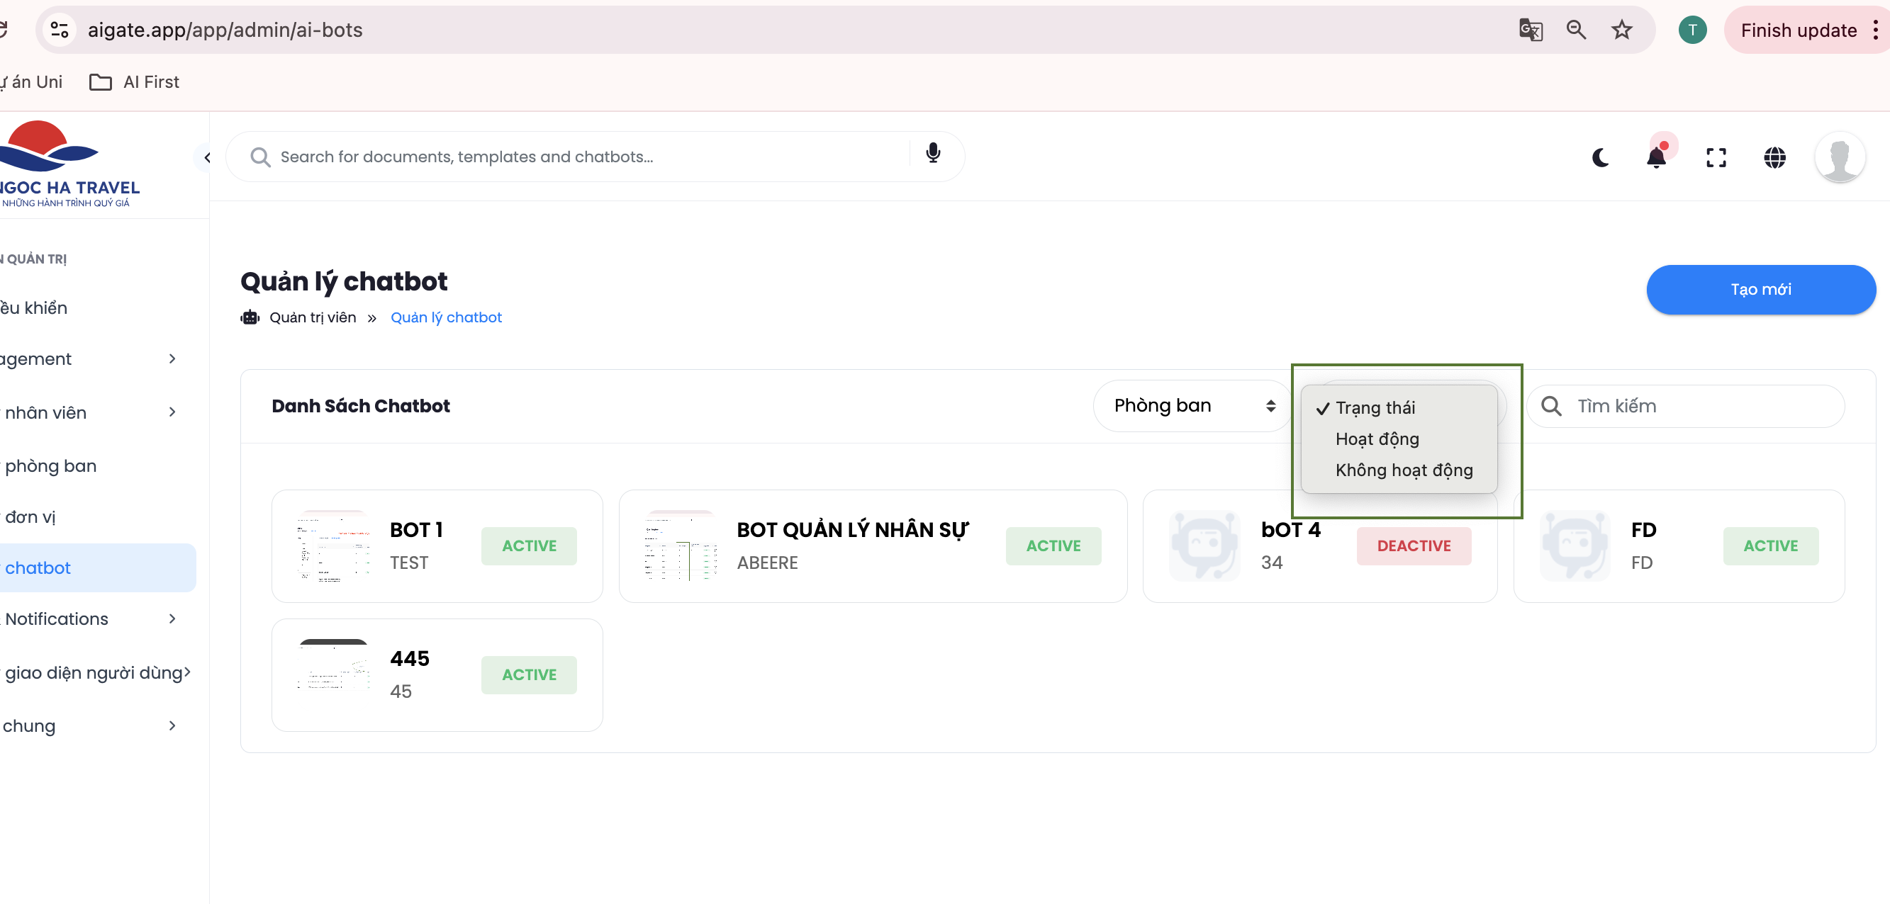Click the user avatar profile picture
This screenshot has width=1890, height=904.
(1840, 157)
